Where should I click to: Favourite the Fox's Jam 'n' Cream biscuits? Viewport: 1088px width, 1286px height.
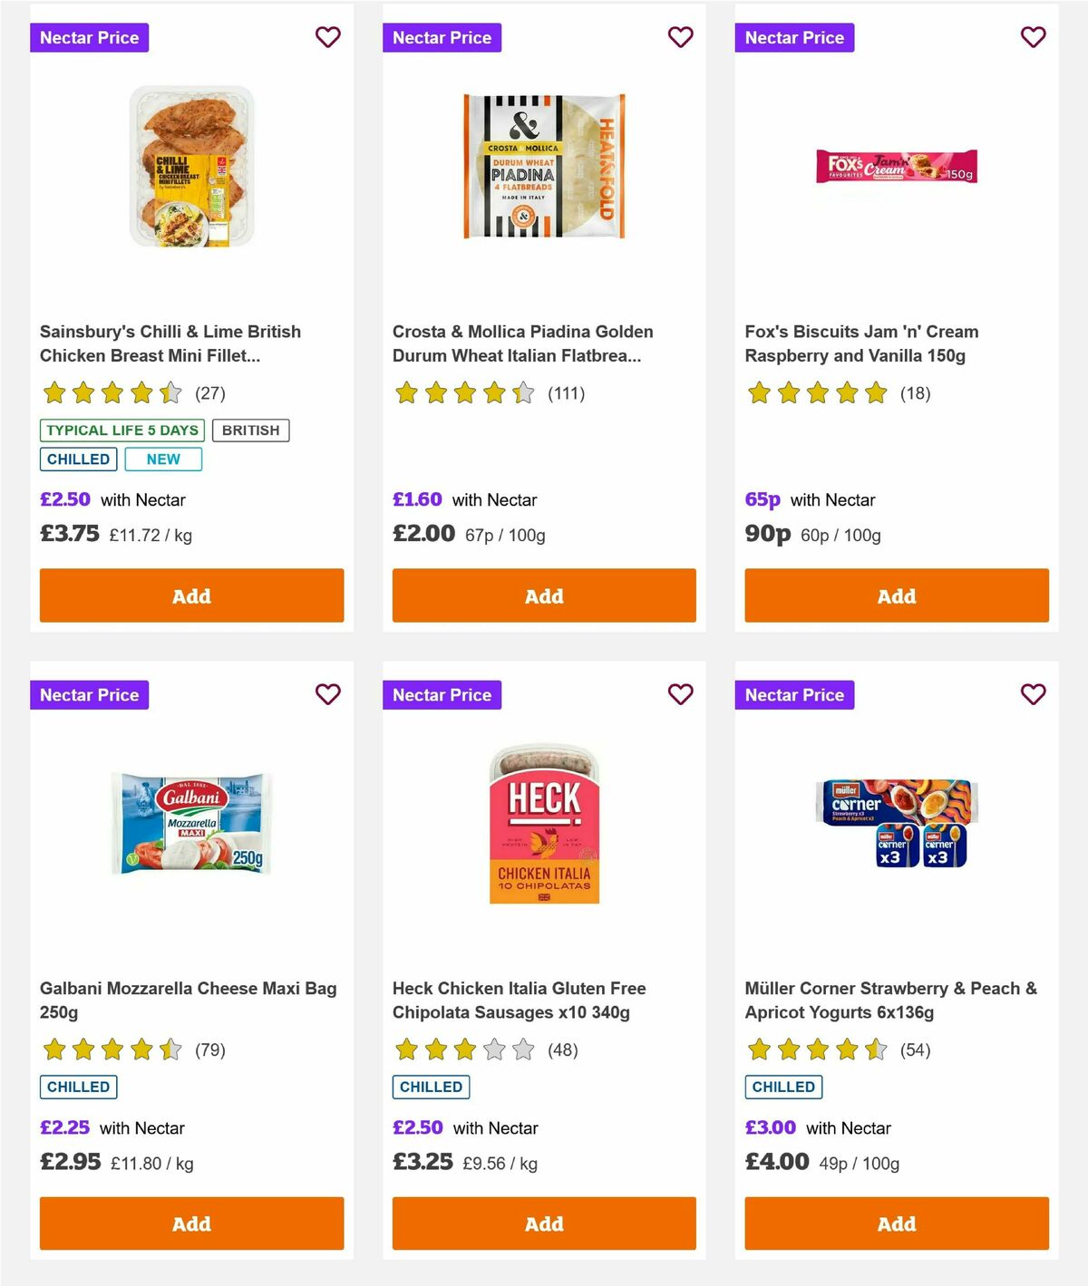pos(1033,37)
